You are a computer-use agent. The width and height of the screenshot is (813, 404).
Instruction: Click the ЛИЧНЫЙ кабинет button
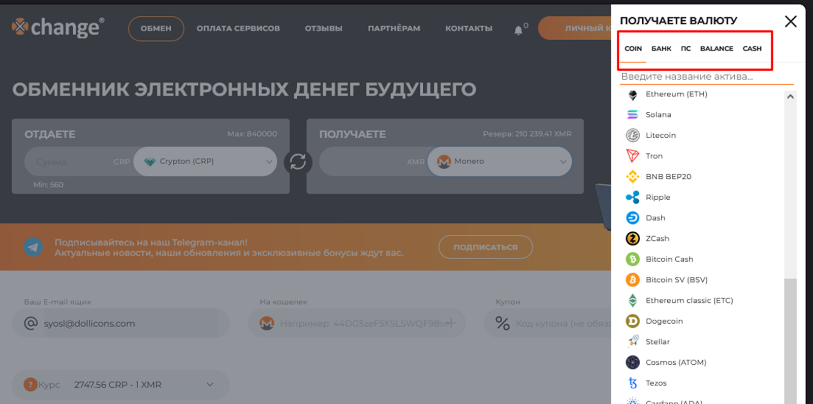(x=575, y=28)
